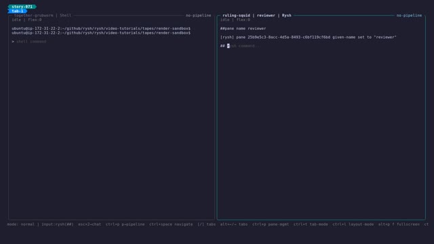The width and height of the screenshot is (434, 244).
Task: Click the given-name set to reviewer output line
Action: (x=309, y=37)
